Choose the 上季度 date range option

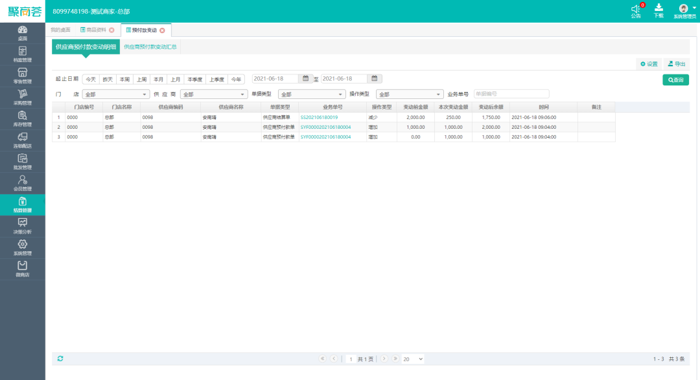tap(216, 80)
